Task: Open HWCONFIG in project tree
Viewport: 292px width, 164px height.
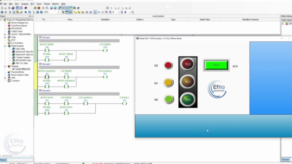Action: coord(16,28)
